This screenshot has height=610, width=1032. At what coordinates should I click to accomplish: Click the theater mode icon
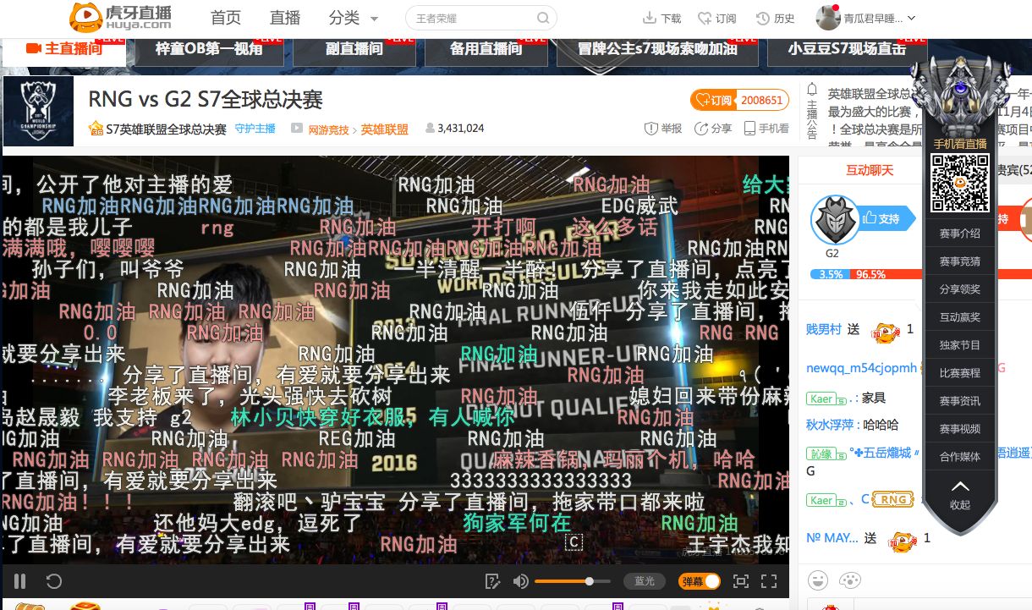tap(740, 581)
